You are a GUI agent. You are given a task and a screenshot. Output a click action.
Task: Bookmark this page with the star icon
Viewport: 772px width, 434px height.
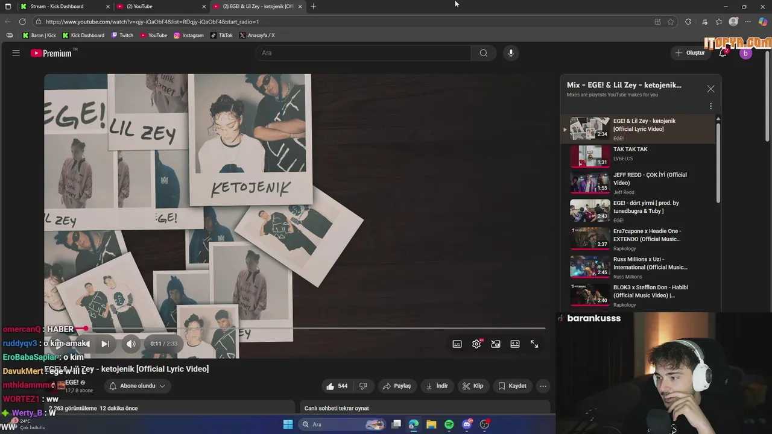pos(671,22)
